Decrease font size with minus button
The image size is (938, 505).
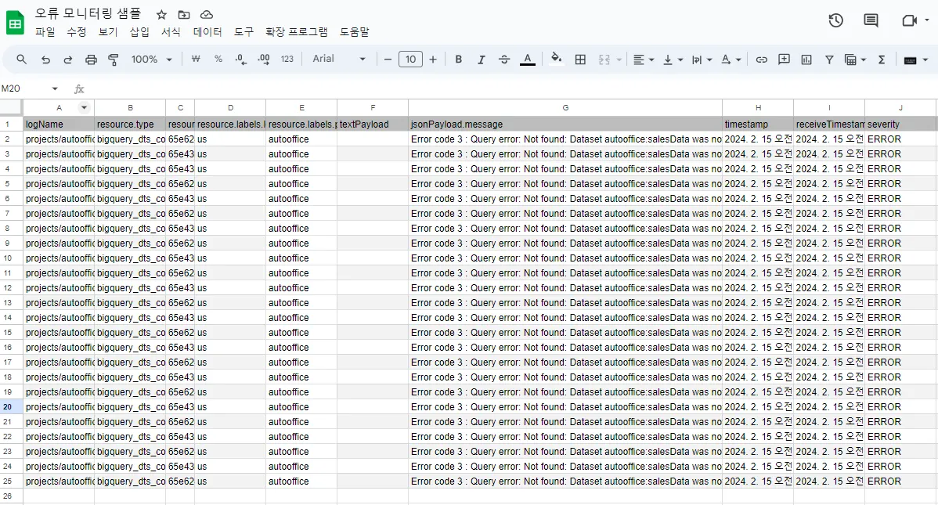(x=388, y=60)
